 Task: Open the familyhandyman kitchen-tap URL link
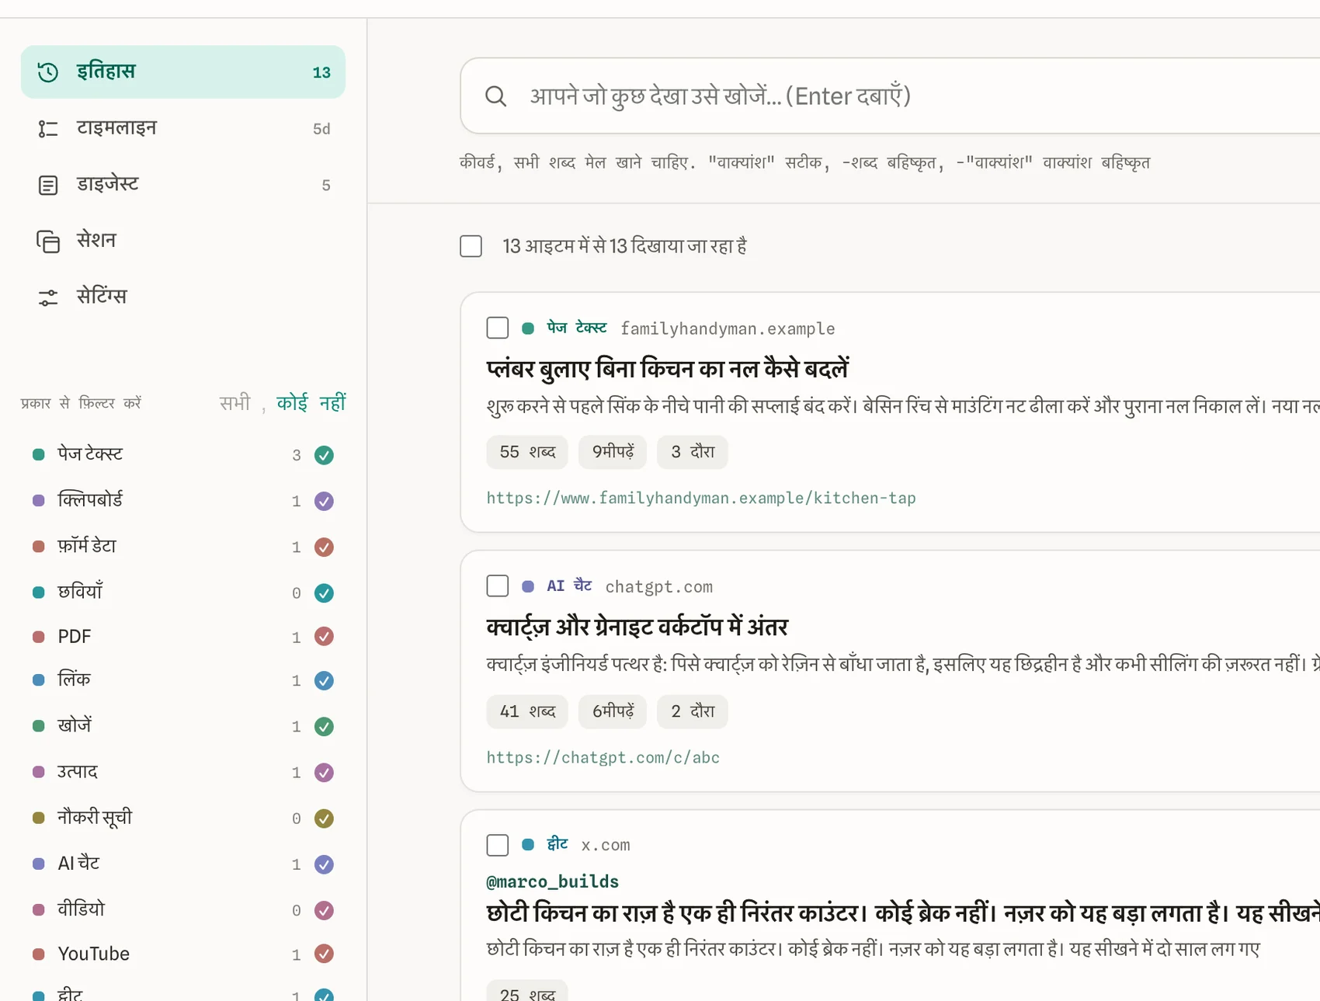[x=701, y=498]
